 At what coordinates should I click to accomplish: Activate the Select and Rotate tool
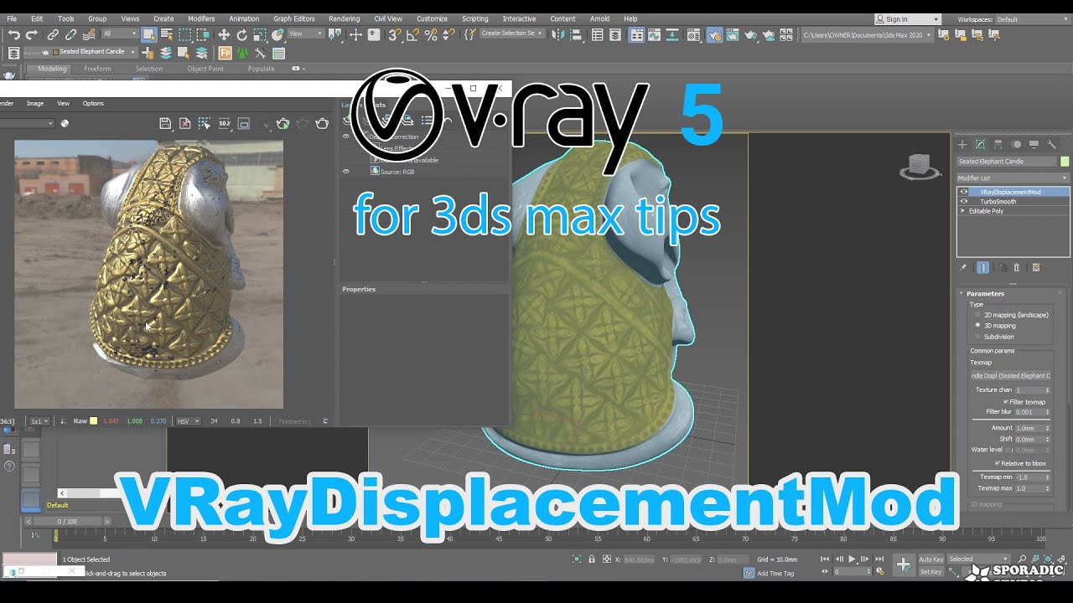[241, 34]
